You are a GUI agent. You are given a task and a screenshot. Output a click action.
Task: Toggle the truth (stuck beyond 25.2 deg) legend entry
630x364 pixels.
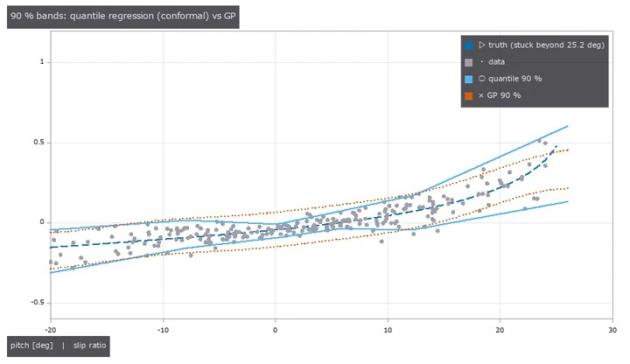(535, 45)
